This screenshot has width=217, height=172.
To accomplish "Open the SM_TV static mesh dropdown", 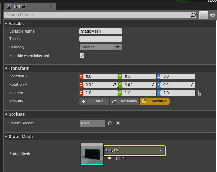I will (x=134, y=150).
